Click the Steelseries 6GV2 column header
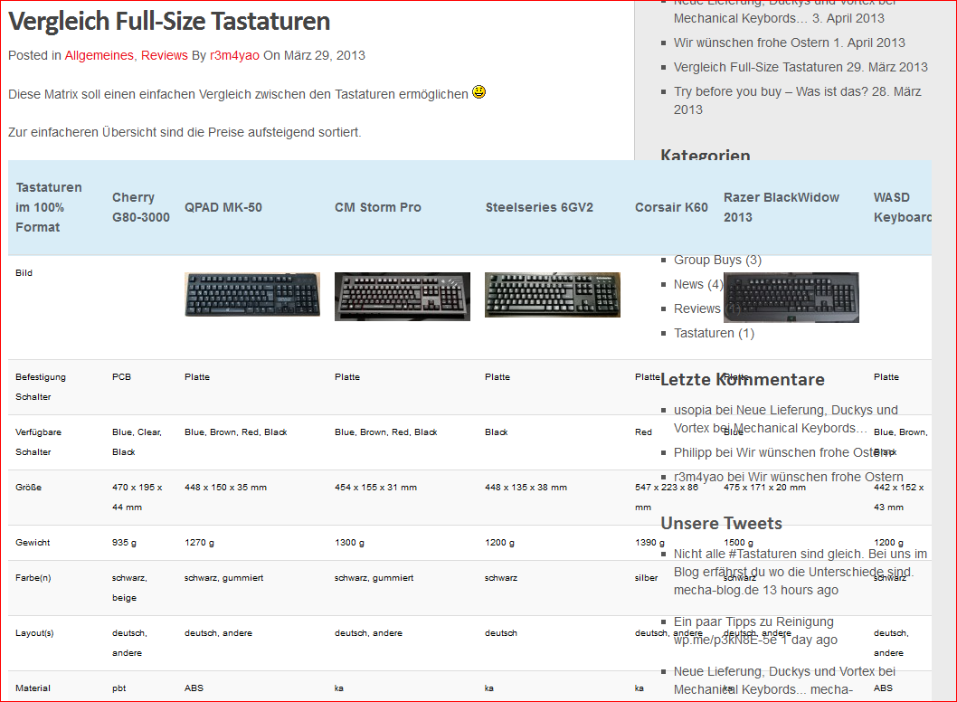Screen dimensions: 957x702 coord(539,207)
